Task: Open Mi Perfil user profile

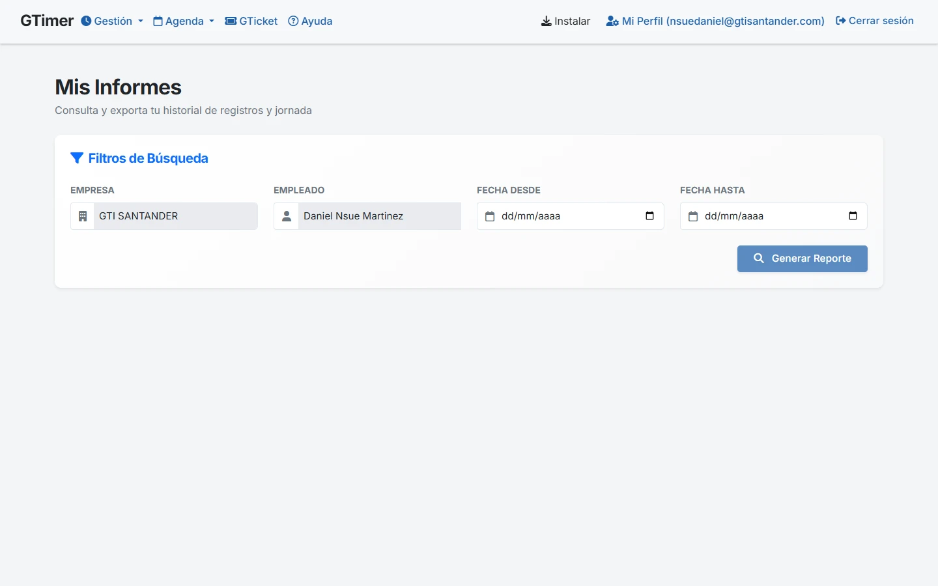Action: click(x=715, y=21)
